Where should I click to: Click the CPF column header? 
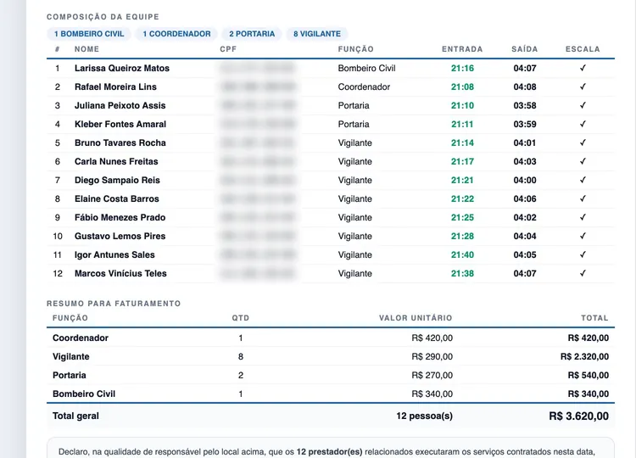pyautogui.click(x=228, y=49)
